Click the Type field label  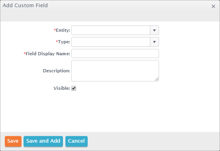click(64, 42)
